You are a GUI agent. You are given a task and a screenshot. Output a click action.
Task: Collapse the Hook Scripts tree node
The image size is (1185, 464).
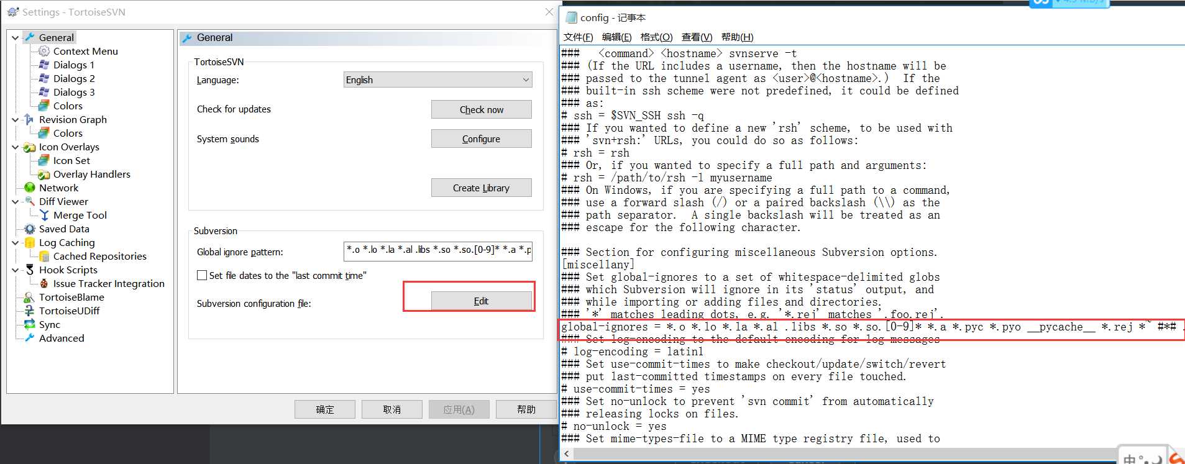point(16,270)
